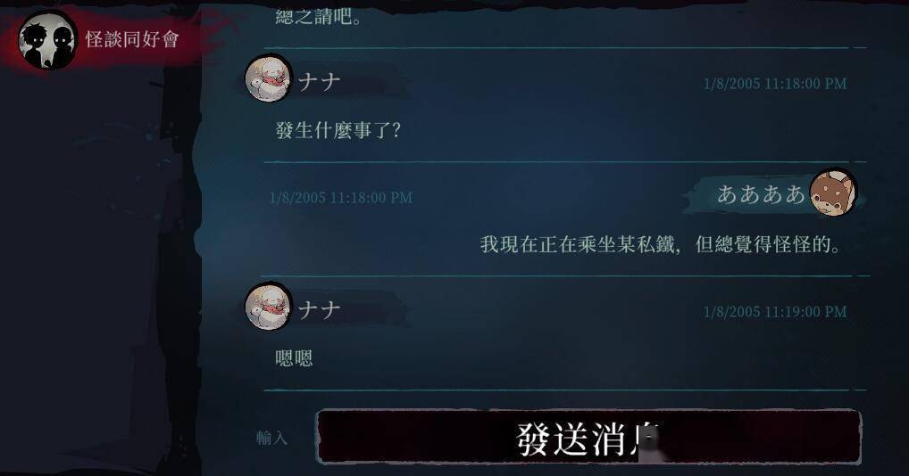Tap ナナ's avatar beside the 11:18 message
The width and height of the screenshot is (909, 476).
click(269, 78)
